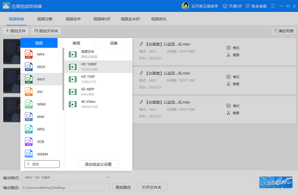Screen dimensions: 298x195
Task: Expand the output format MKV HD 1080P dropdown
Action: pyautogui.click(x=66, y=178)
